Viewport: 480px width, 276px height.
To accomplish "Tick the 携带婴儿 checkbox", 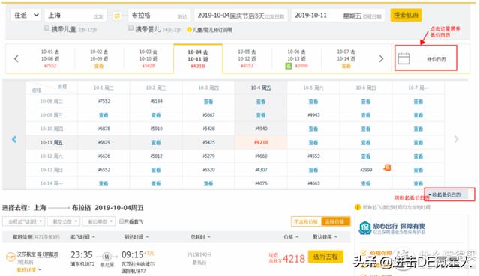I will tap(130, 28).
